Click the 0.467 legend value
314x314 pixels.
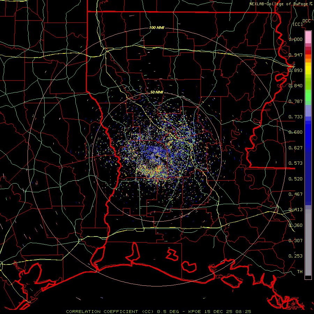click(x=296, y=194)
